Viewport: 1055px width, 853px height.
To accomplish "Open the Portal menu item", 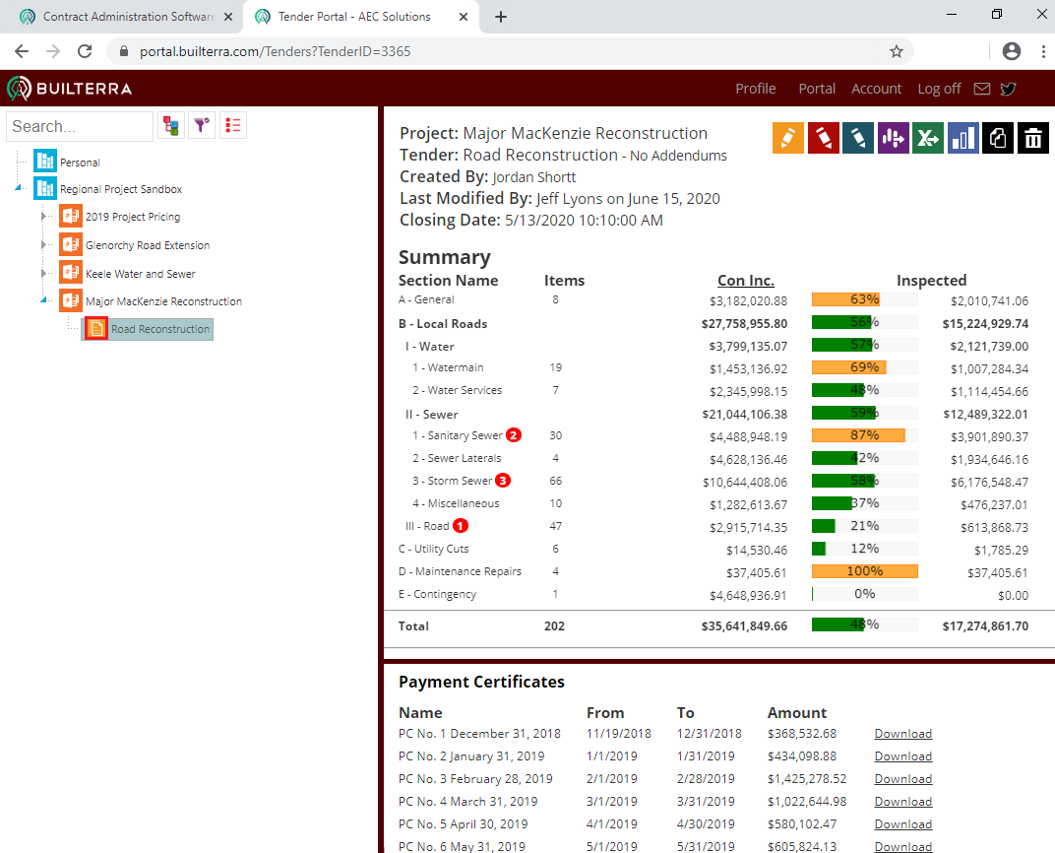I will point(817,89).
